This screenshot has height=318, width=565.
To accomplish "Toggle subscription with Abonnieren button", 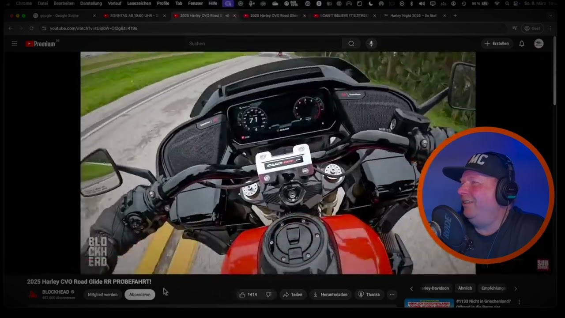I will coord(139,295).
